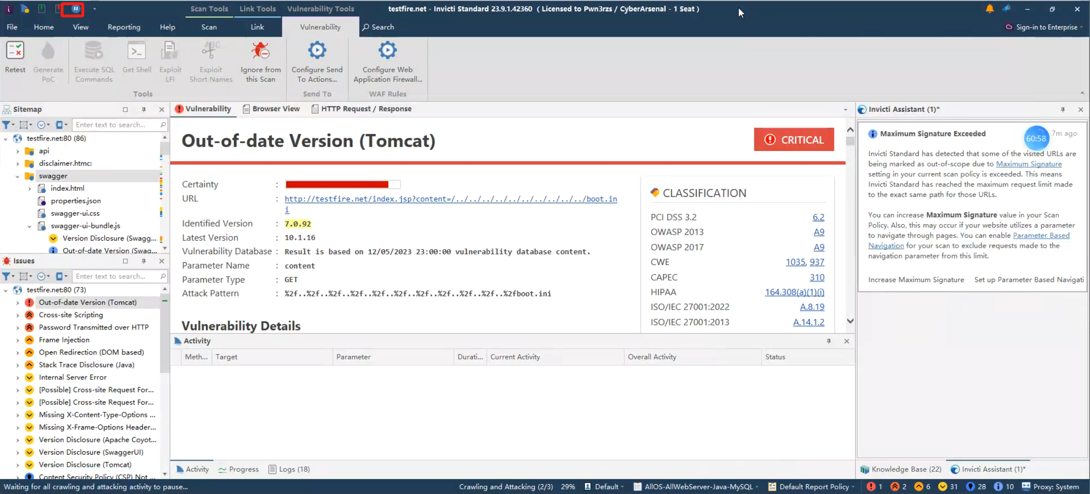The image size is (1090, 494).
Task: Click the low severity count icon showing 31
Action: (x=943, y=486)
